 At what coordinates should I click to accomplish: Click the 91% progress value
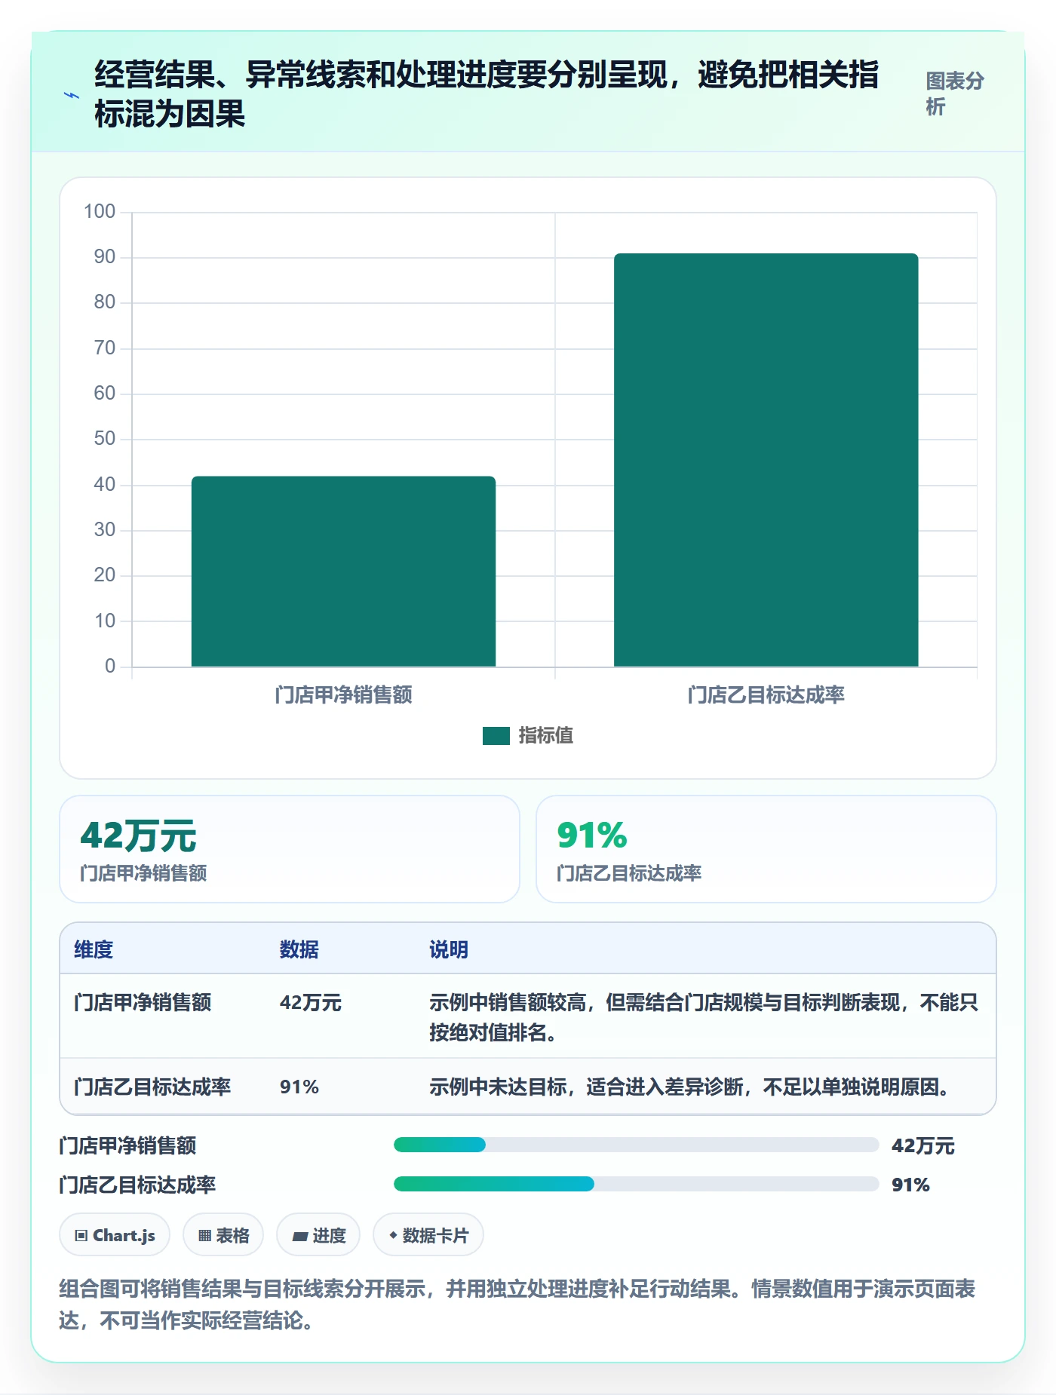pyautogui.click(x=911, y=1185)
